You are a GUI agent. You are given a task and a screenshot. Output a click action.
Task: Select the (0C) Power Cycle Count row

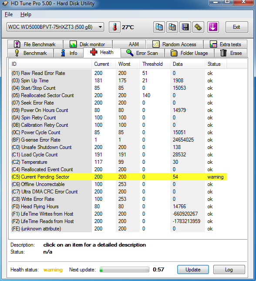pyautogui.click(x=119, y=132)
